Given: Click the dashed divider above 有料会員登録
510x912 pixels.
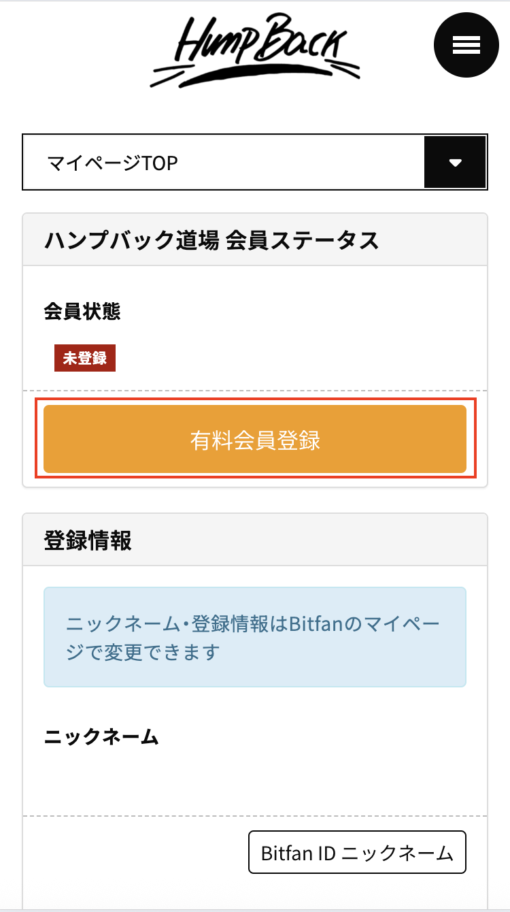Looking at the screenshot, I should pyautogui.click(x=255, y=391).
